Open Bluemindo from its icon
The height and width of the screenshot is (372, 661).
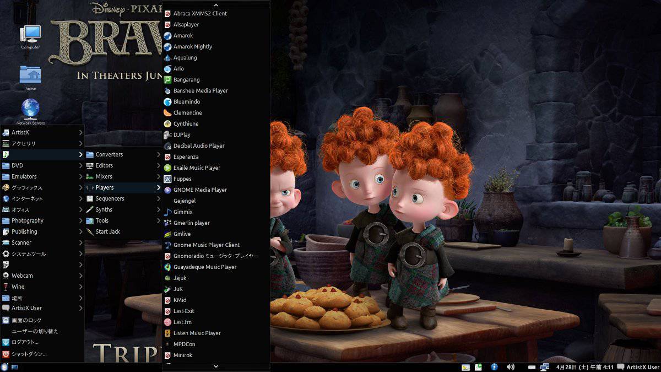pyautogui.click(x=168, y=101)
